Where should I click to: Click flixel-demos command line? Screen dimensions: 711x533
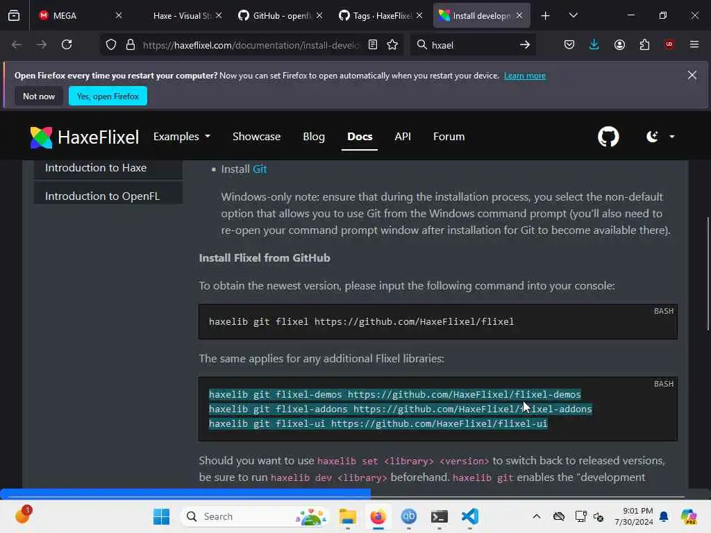point(394,394)
